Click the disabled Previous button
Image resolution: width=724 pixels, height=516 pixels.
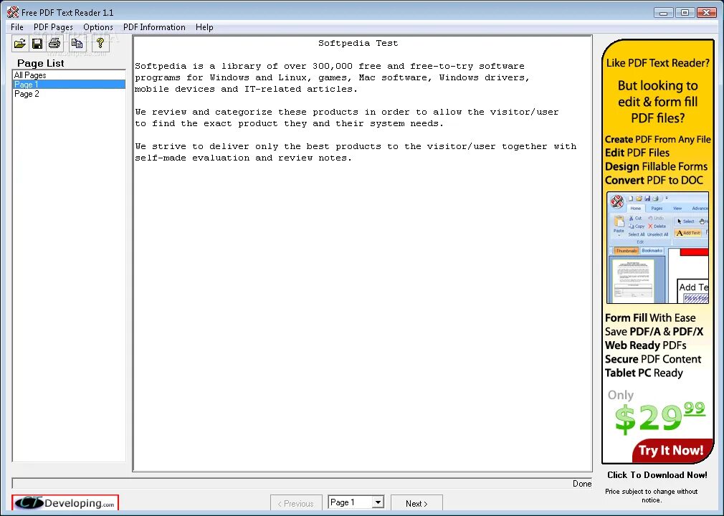pos(296,503)
